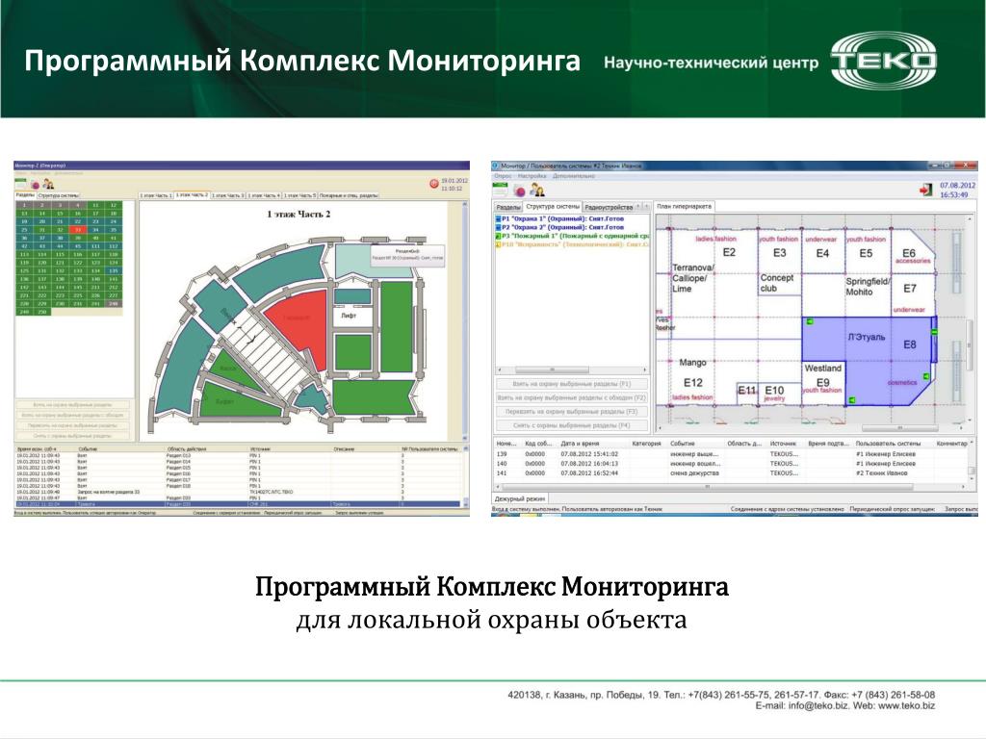Select tree item P10 "Исправность"
Screen dimensions: 986x739
click(x=572, y=243)
